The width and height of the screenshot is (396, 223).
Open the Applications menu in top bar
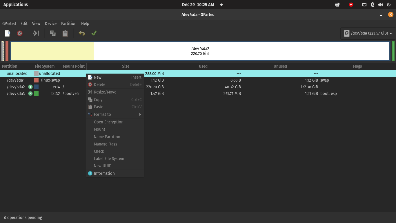[16, 5]
